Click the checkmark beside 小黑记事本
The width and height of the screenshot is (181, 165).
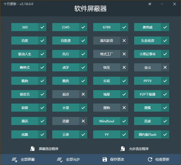click(x=165, y=54)
